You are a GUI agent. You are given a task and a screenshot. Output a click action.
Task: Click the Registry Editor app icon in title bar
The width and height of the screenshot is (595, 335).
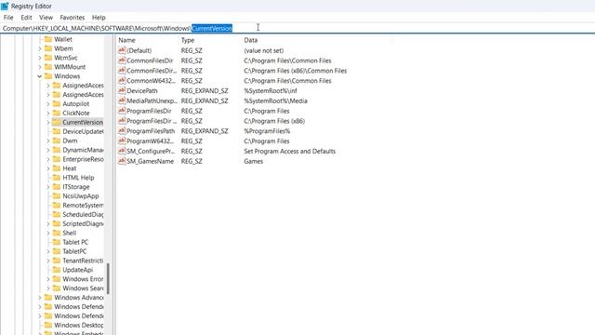(5, 7)
